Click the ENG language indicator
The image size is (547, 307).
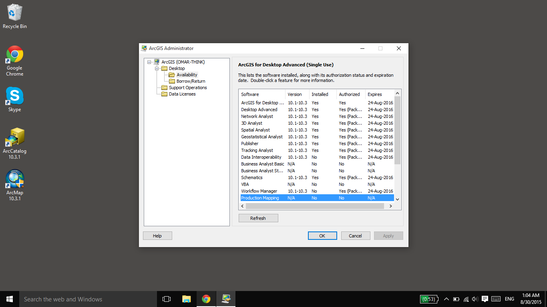[x=509, y=299]
